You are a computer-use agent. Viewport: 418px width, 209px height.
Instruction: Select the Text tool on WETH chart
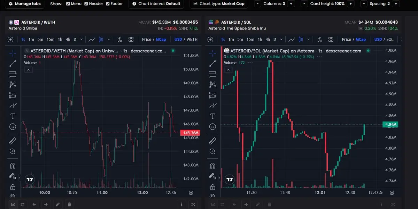pos(13,116)
